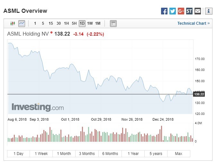Share chart on Google Plus
The width and height of the screenshot is (217, 163).
click(181, 11)
